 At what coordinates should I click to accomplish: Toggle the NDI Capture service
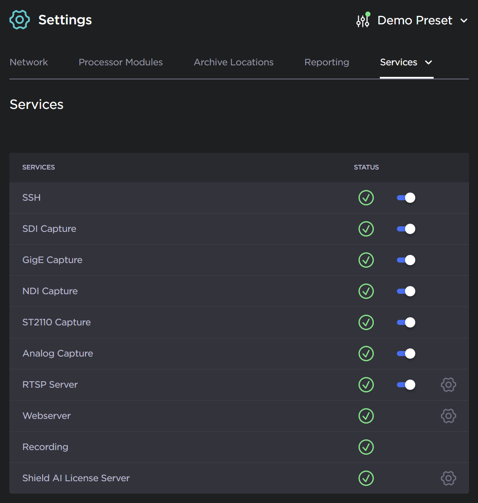(x=406, y=291)
